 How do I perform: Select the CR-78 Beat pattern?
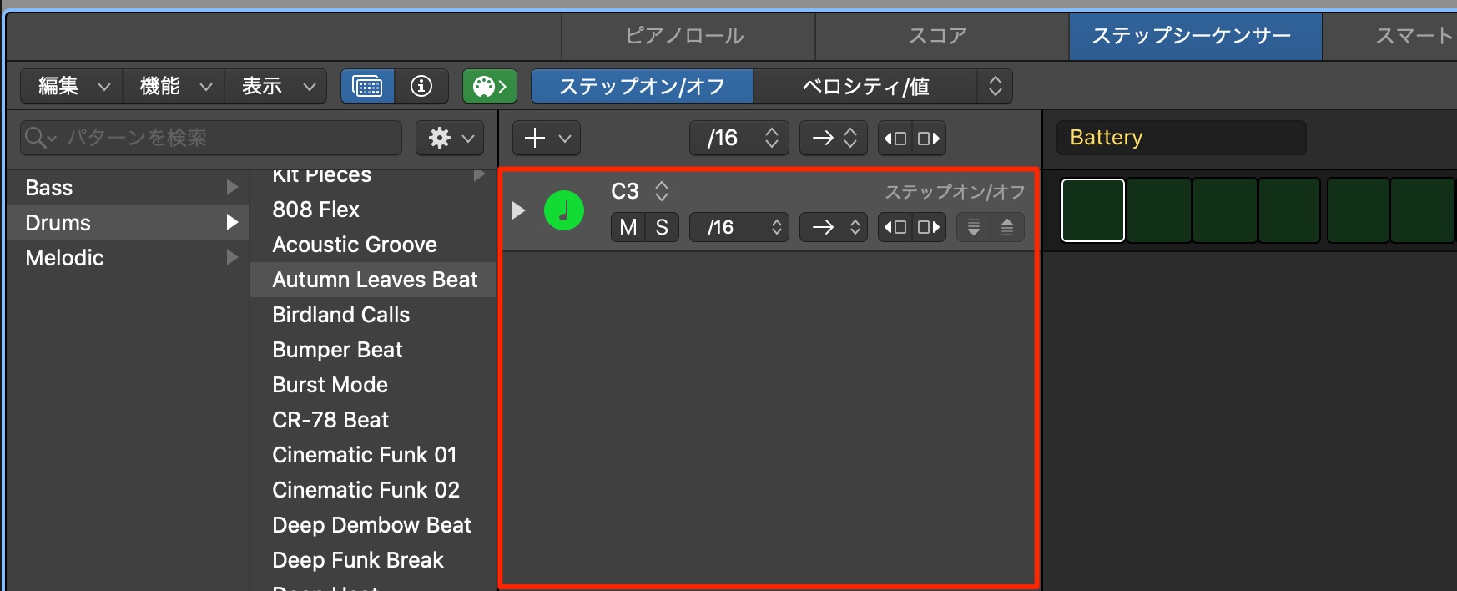(373, 420)
